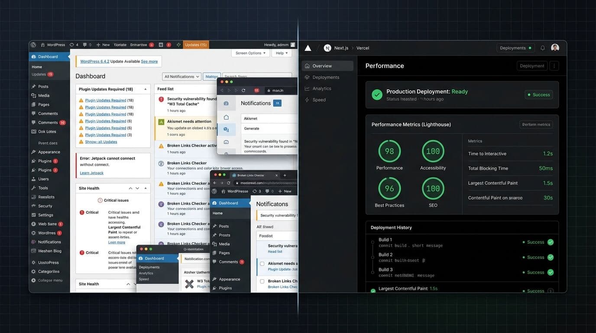Open the user avatar in Vercel header

[x=555, y=48]
